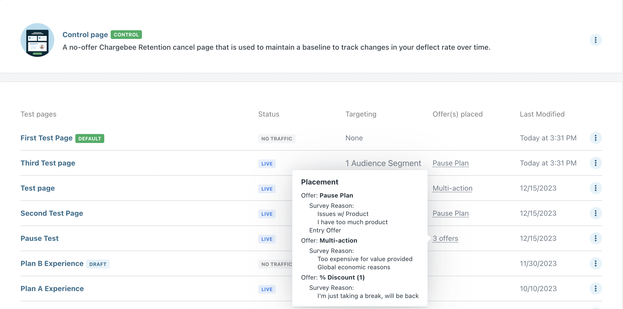Screen dimensions: 623x309
Task: Click Multi-action offer in Test page row
Action: click(452, 188)
